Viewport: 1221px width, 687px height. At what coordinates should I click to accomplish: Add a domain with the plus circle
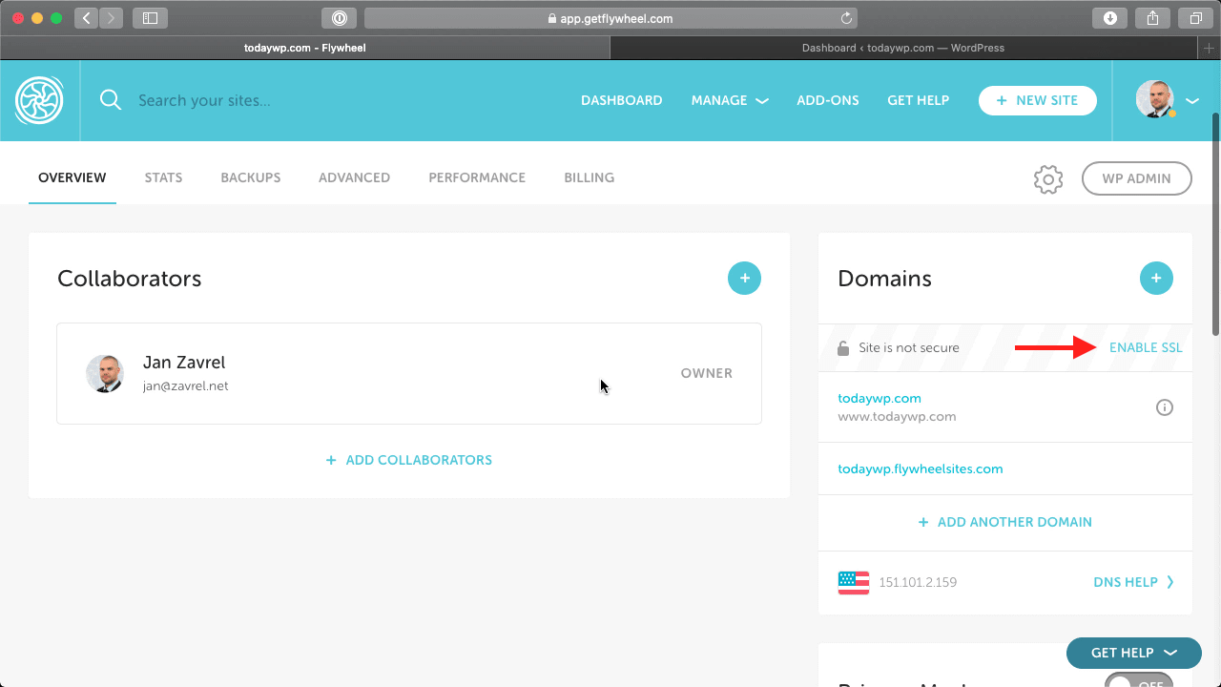(x=1156, y=279)
